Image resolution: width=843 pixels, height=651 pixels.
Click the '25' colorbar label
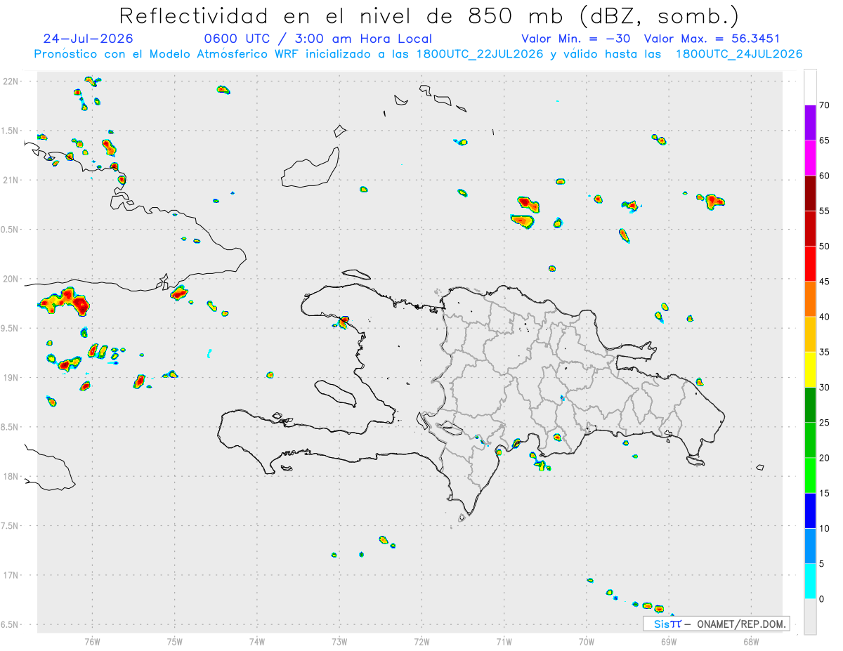tap(824, 423)
